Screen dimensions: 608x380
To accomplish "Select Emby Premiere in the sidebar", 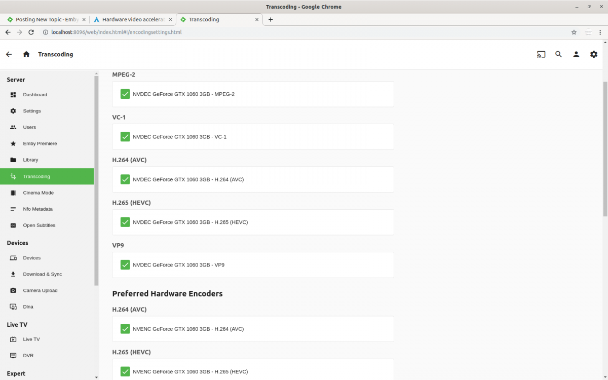I will point(40,143).
